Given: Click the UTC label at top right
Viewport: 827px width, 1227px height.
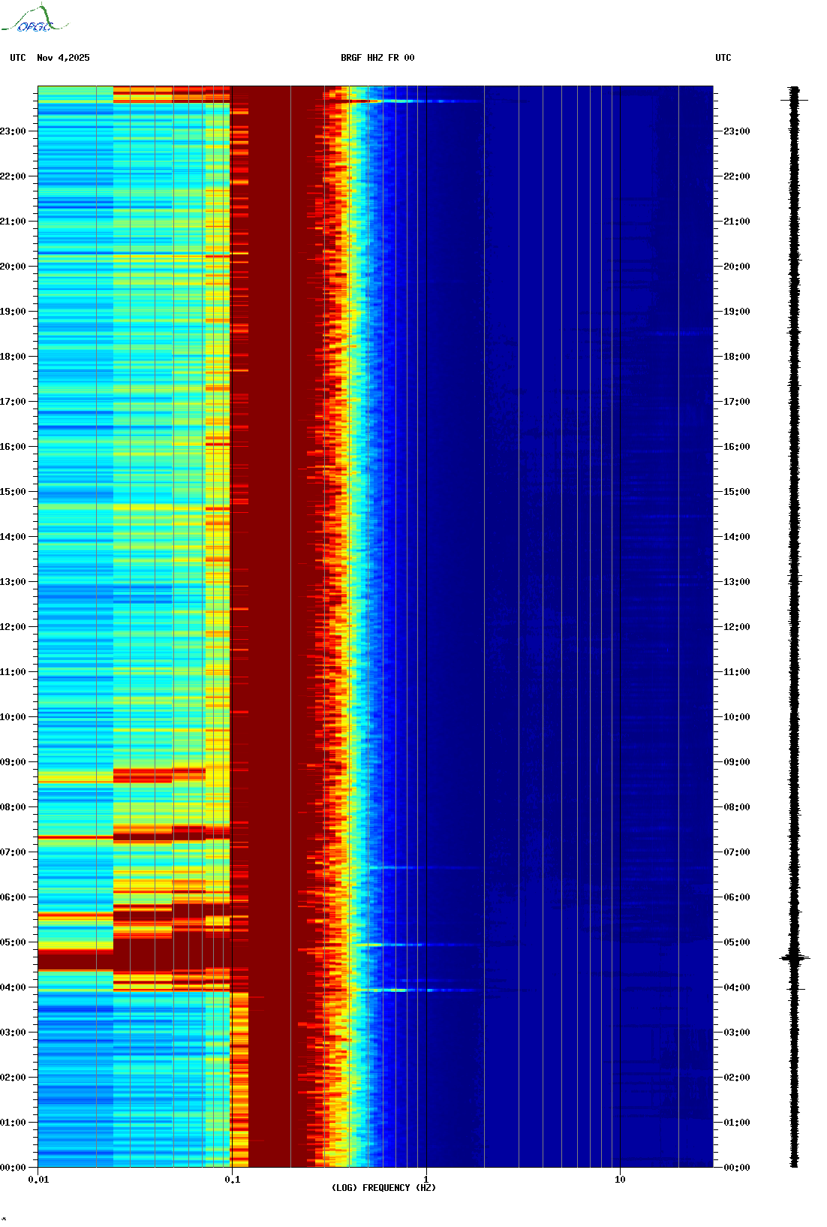Looking at the screenshot, I should coord(723,58).
